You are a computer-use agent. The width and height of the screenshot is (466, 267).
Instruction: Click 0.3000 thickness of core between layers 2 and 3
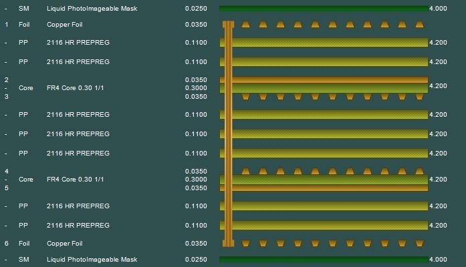click(196, 88)
